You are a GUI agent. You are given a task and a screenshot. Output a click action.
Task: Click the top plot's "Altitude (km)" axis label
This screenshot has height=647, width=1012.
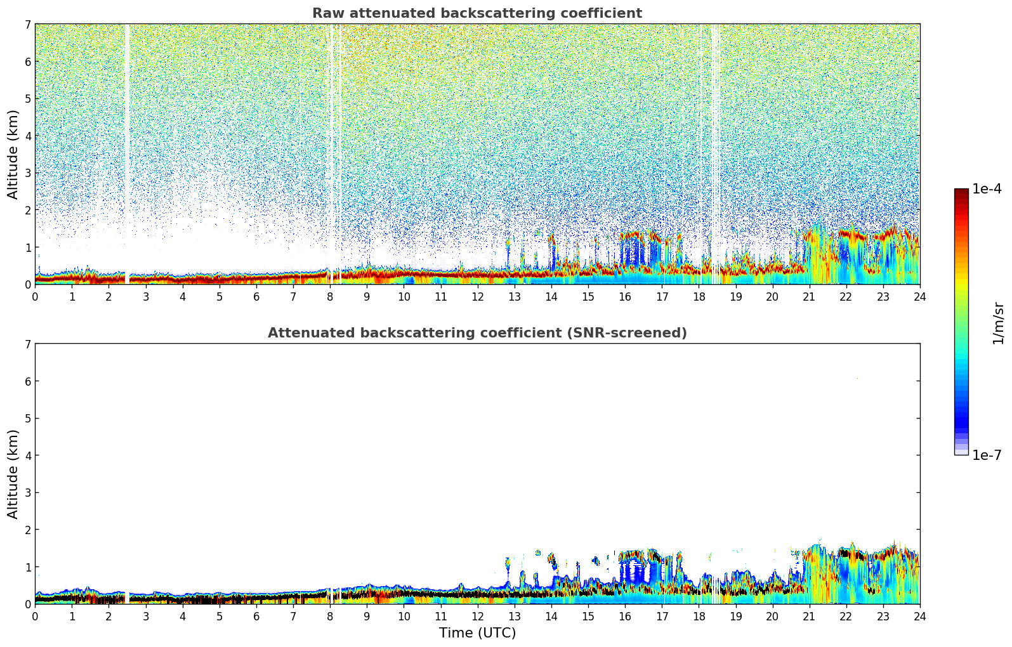[x=13, y=154]
